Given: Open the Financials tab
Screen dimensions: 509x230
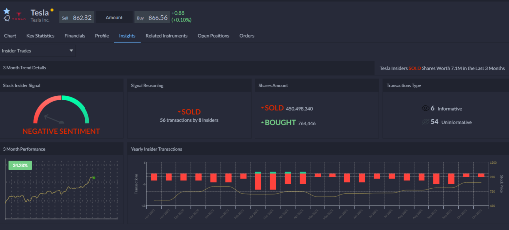Looking at the screenshot, I should click(x=75, y=36).
